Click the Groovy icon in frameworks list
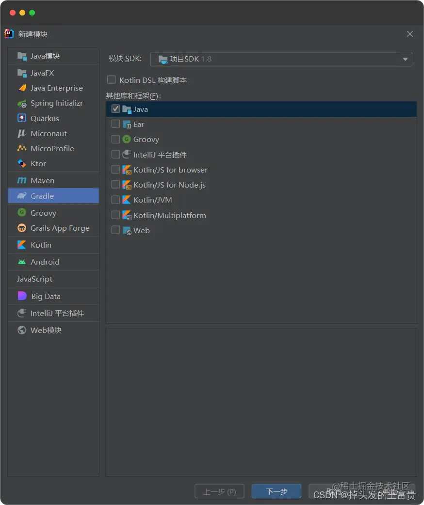The image size is (424, 505). coord(127,139)
